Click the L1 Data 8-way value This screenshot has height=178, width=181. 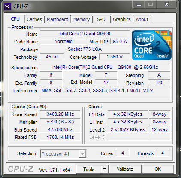click(x=160, y=114)
